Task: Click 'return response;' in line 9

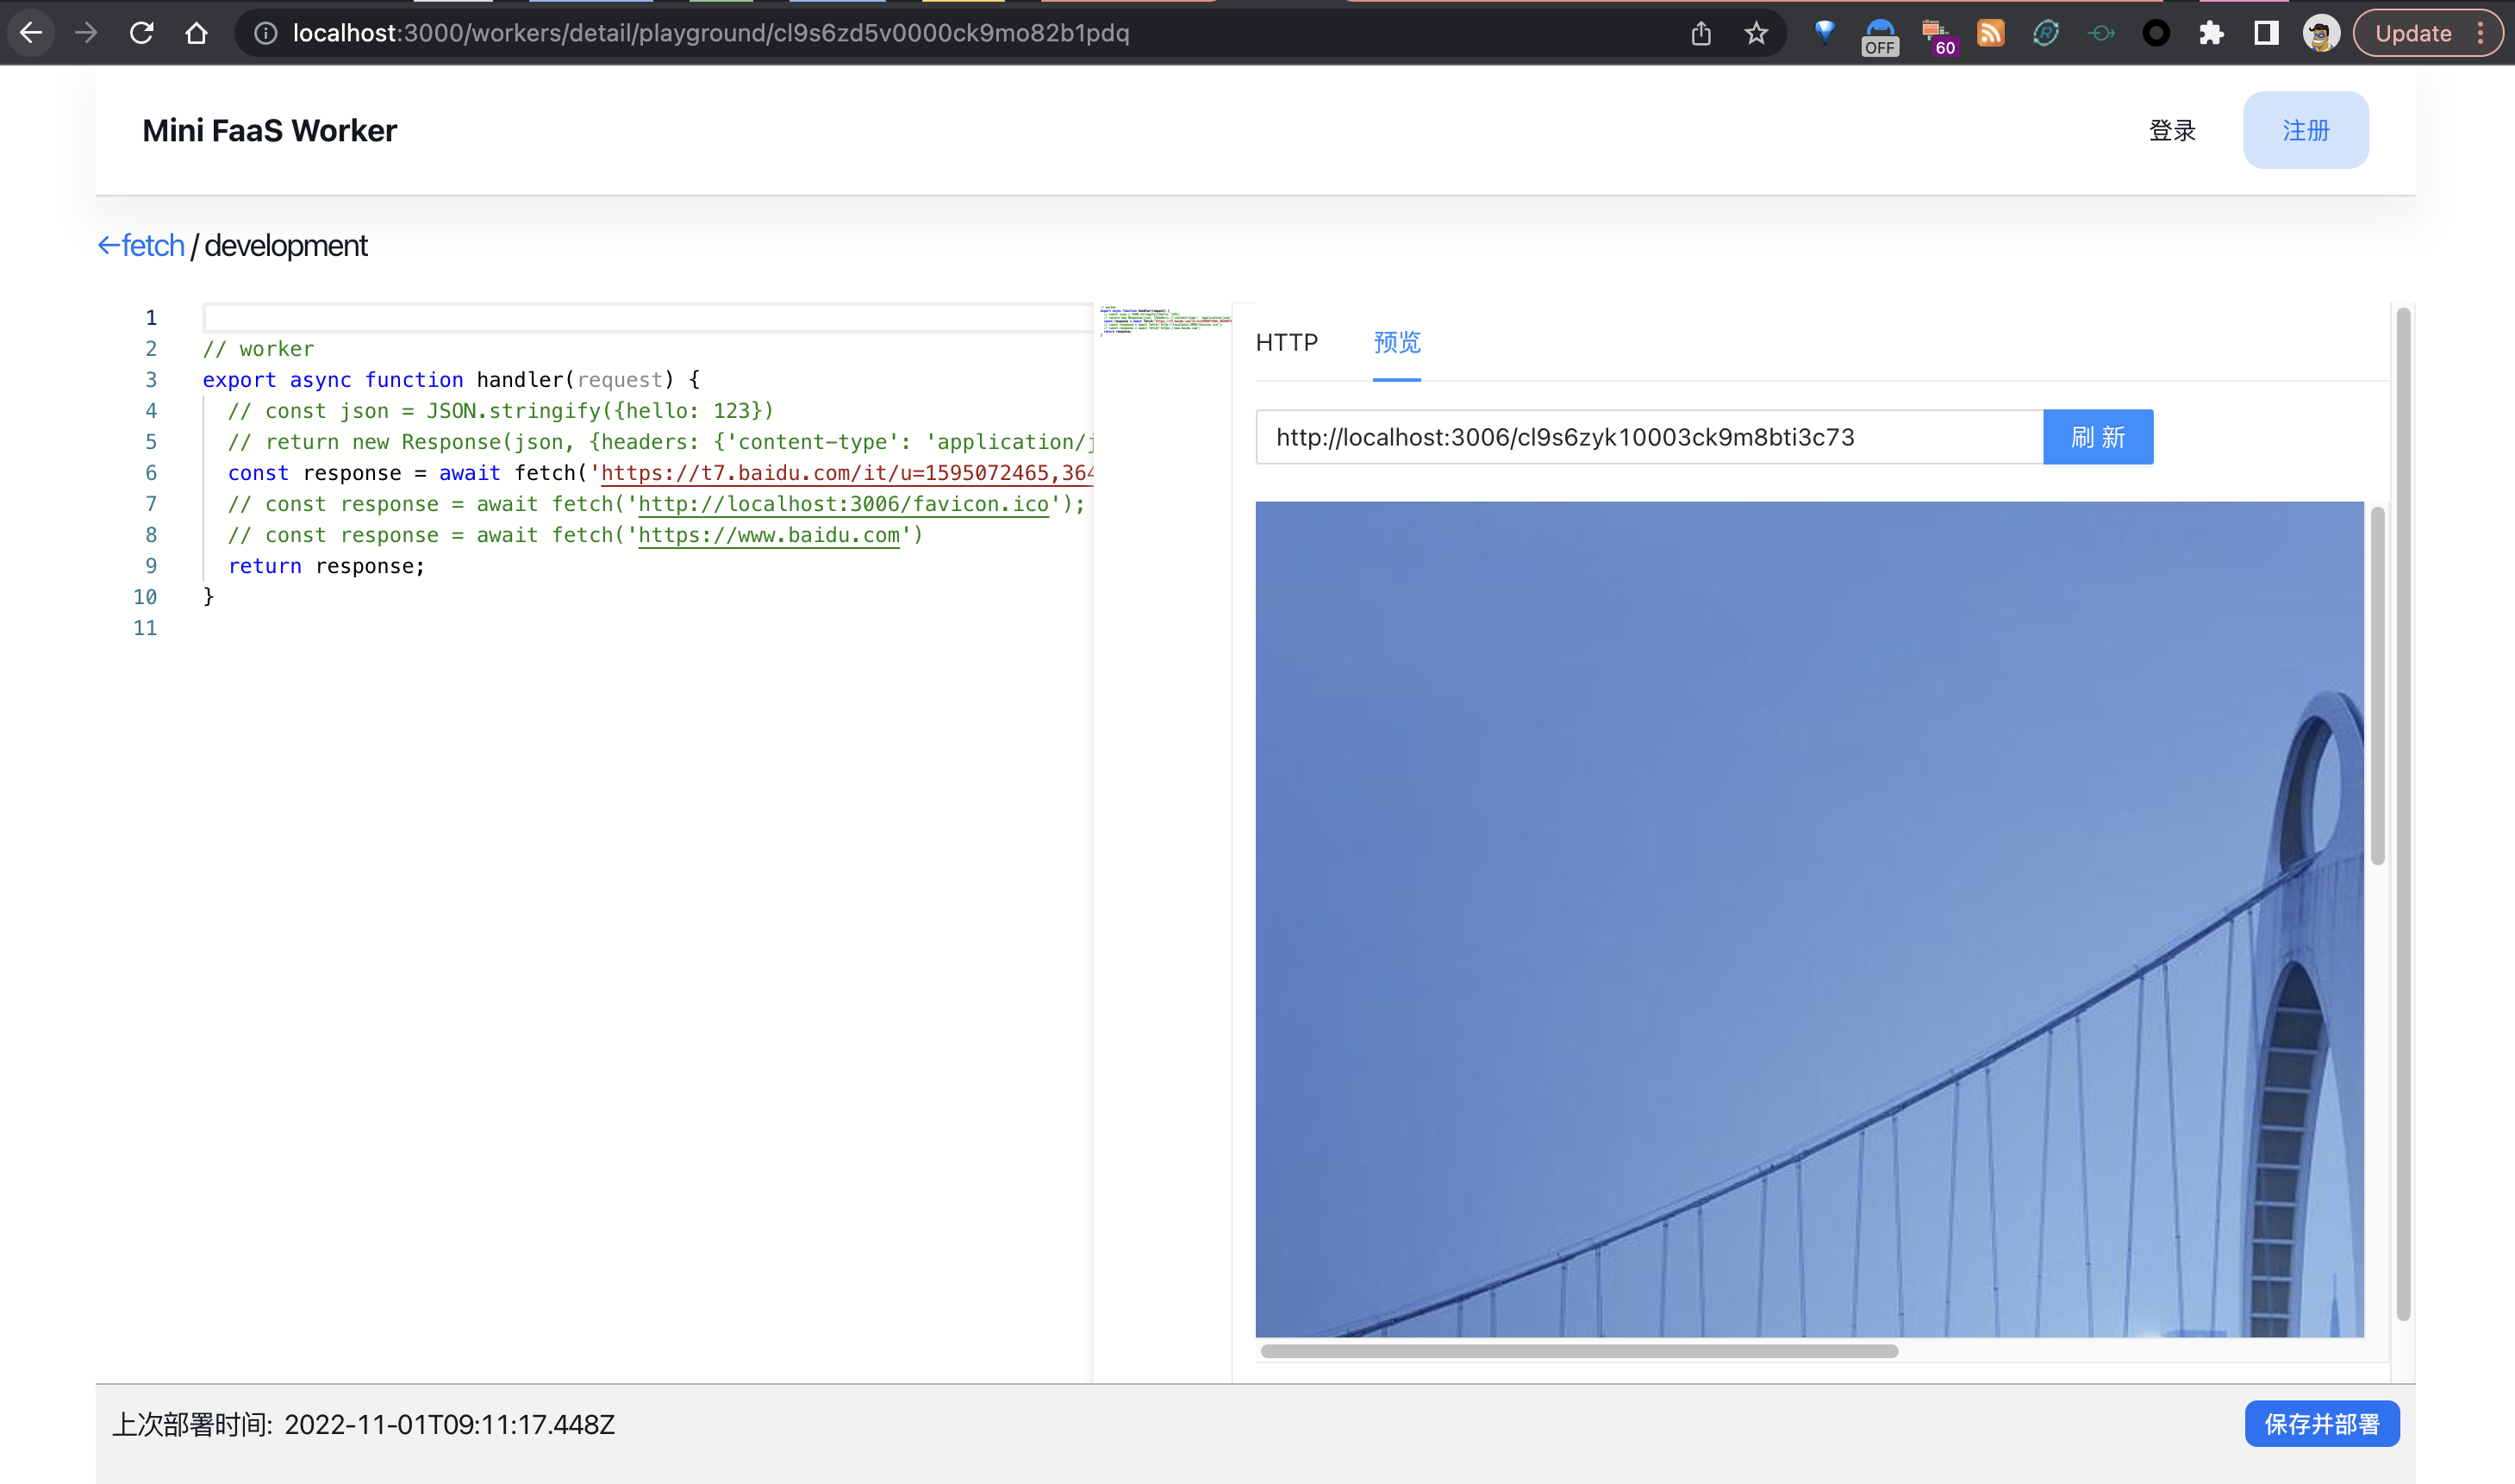Action: coord(326,566)
